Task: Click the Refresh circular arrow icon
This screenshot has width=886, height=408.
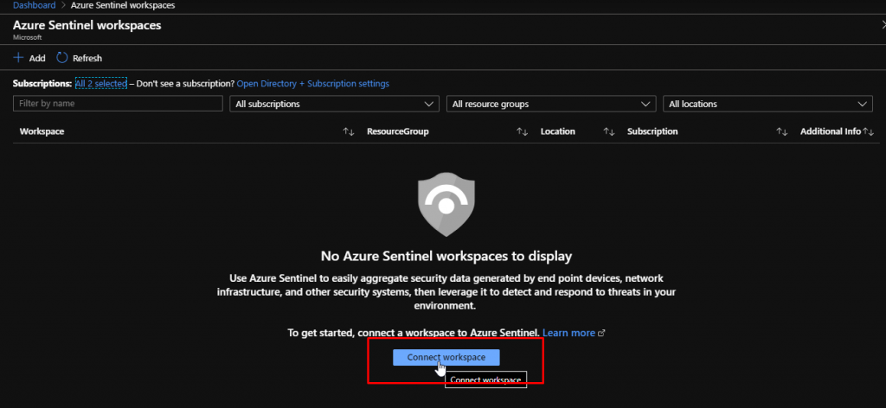Action: [62, 58]
